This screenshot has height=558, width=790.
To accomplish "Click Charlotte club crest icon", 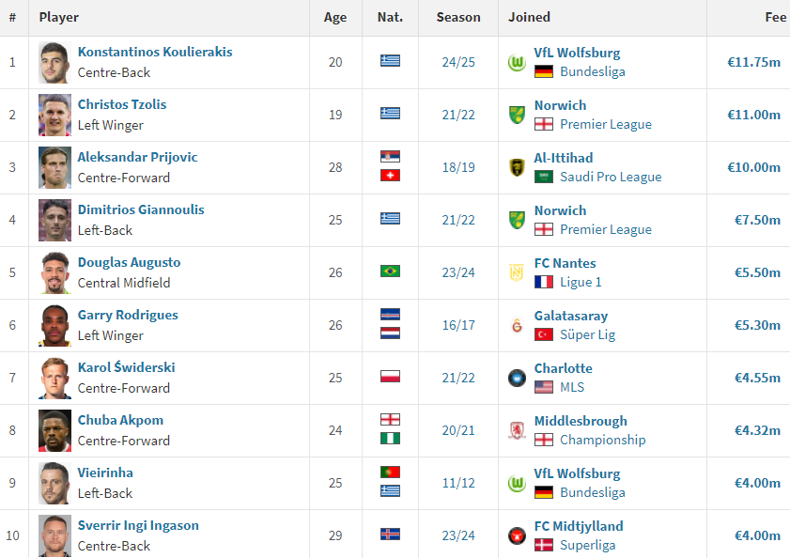I will click(516, 378).
